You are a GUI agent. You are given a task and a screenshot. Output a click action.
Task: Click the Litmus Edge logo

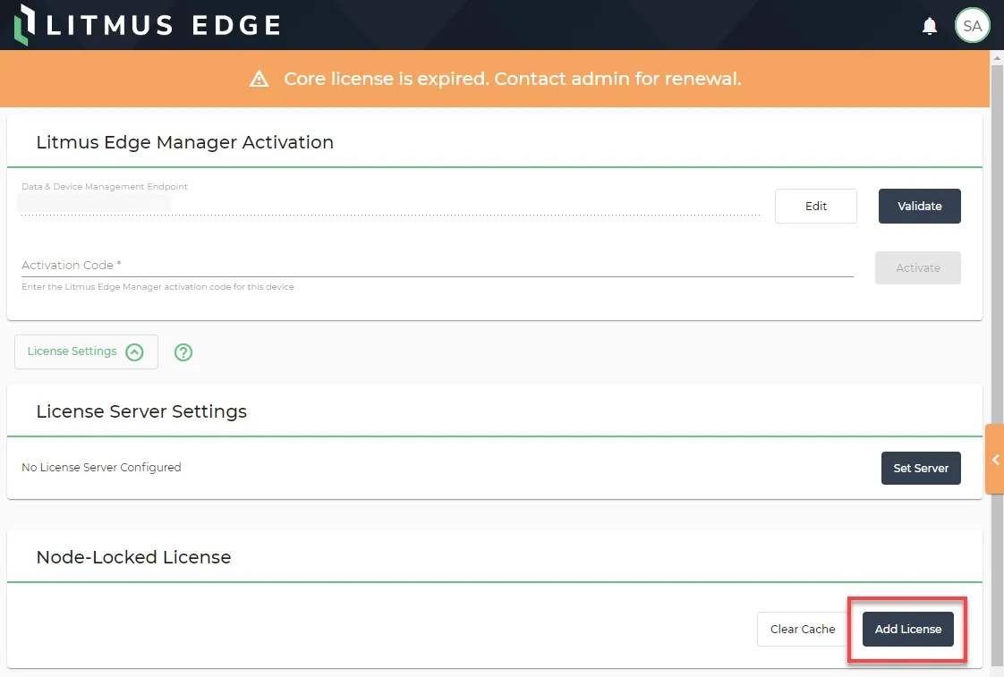tap(148, 25)
